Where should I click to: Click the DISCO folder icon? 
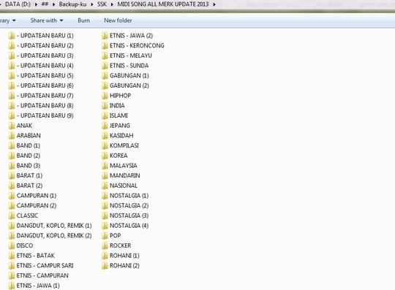point(12,245)
